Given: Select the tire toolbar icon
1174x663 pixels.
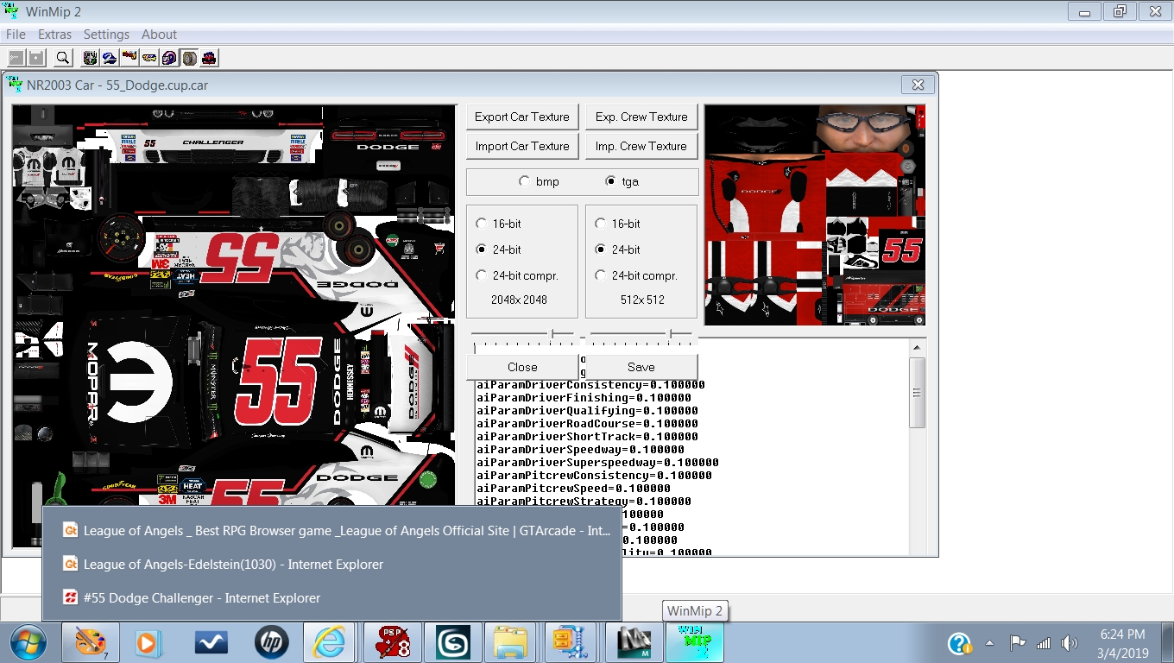Looking at the screenshot, I should click(x=189, y=58).
